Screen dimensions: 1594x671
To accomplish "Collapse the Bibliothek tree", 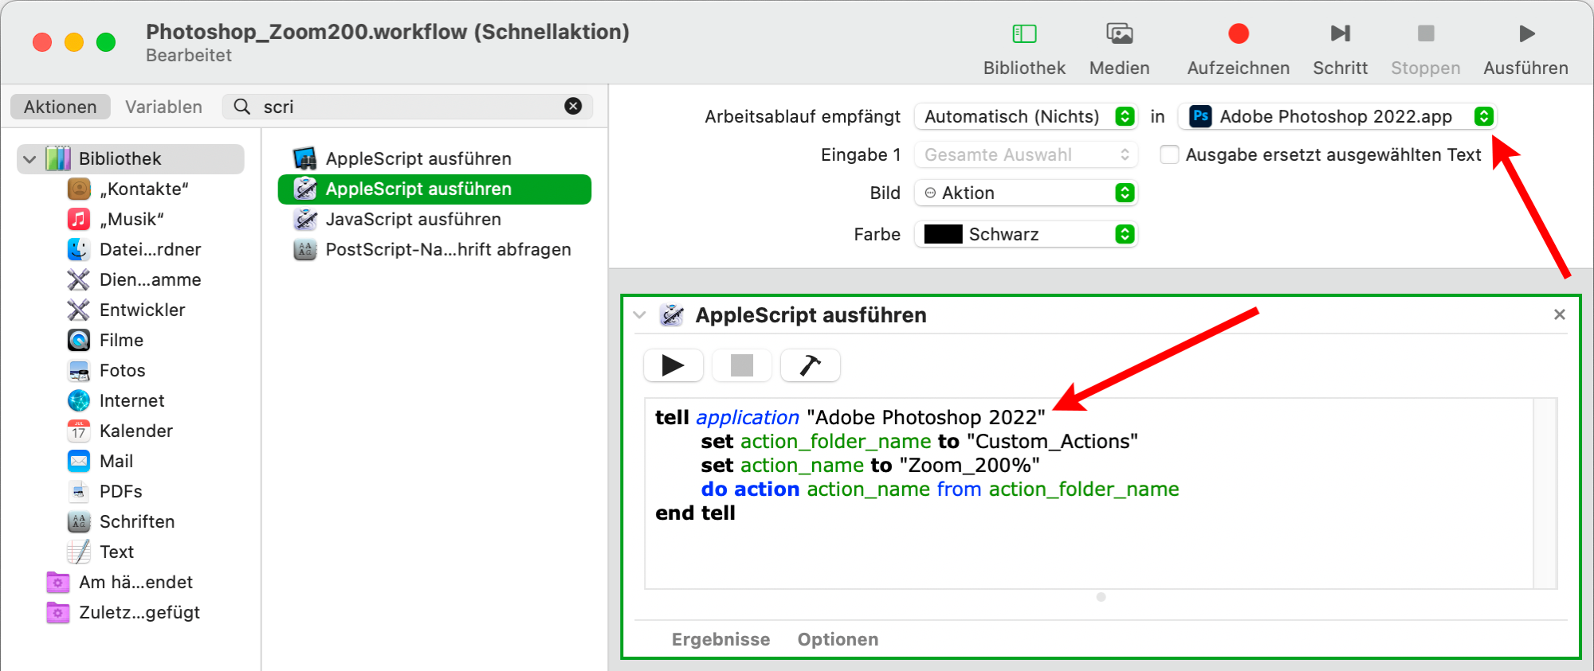I will tap(30, 159).
